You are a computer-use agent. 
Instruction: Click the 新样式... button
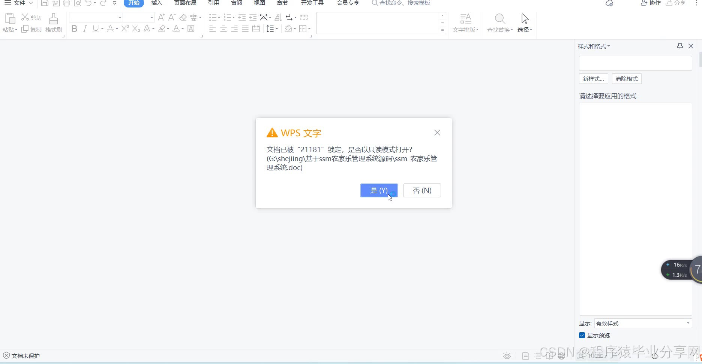coord(594,79)
